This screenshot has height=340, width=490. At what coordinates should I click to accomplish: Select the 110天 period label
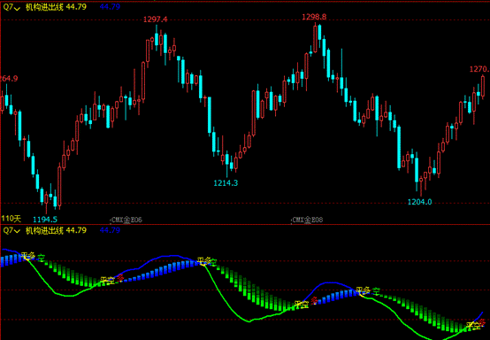pyautogui.click(x=11, y=219)
